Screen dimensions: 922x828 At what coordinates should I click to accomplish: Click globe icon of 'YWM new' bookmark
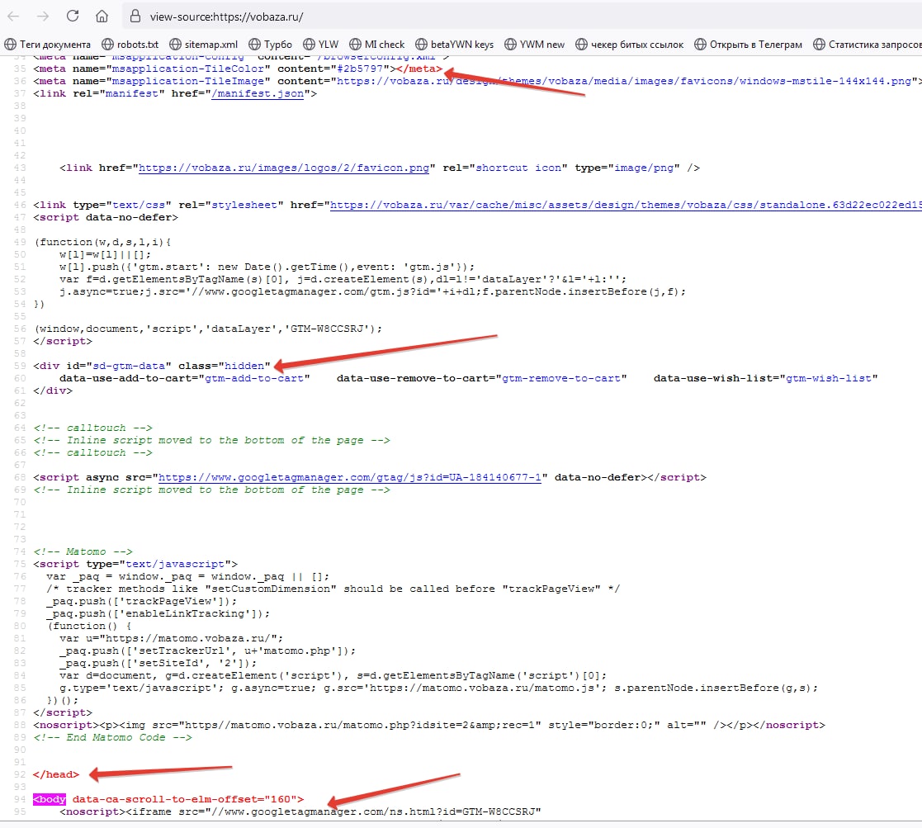point(510,45)
